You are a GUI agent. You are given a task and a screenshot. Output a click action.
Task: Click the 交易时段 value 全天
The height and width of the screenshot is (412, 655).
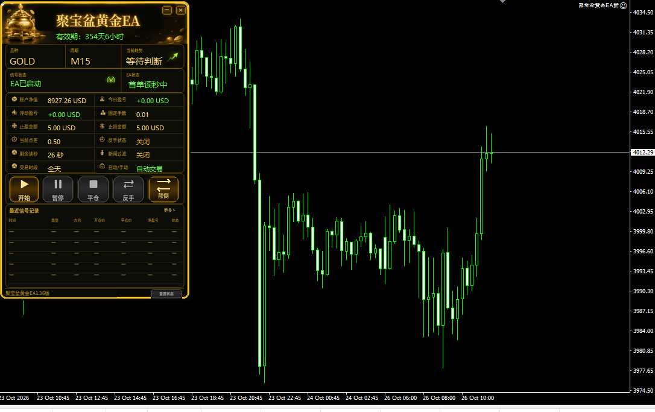(x=54, y=169)
